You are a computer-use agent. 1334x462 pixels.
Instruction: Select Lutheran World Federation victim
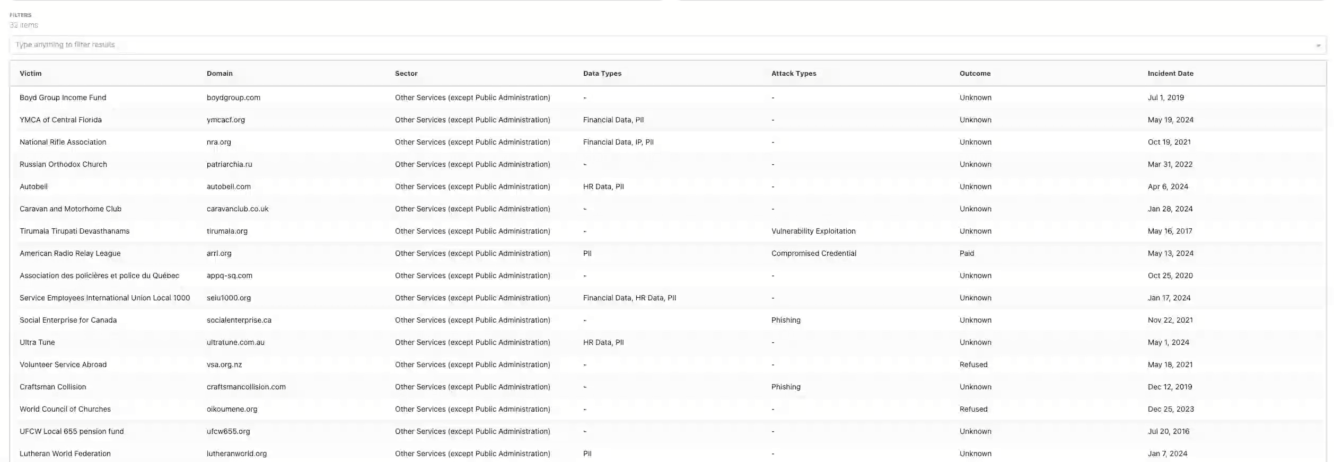pos(65,454)
